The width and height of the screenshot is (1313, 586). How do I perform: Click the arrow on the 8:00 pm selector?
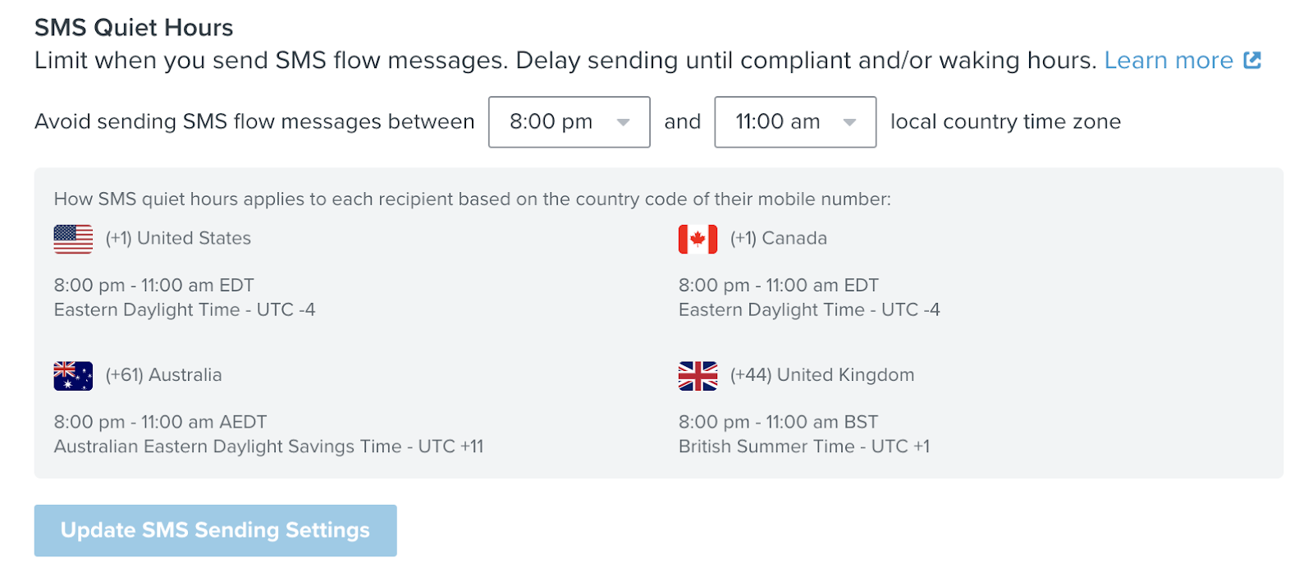(x=624, y=122)
